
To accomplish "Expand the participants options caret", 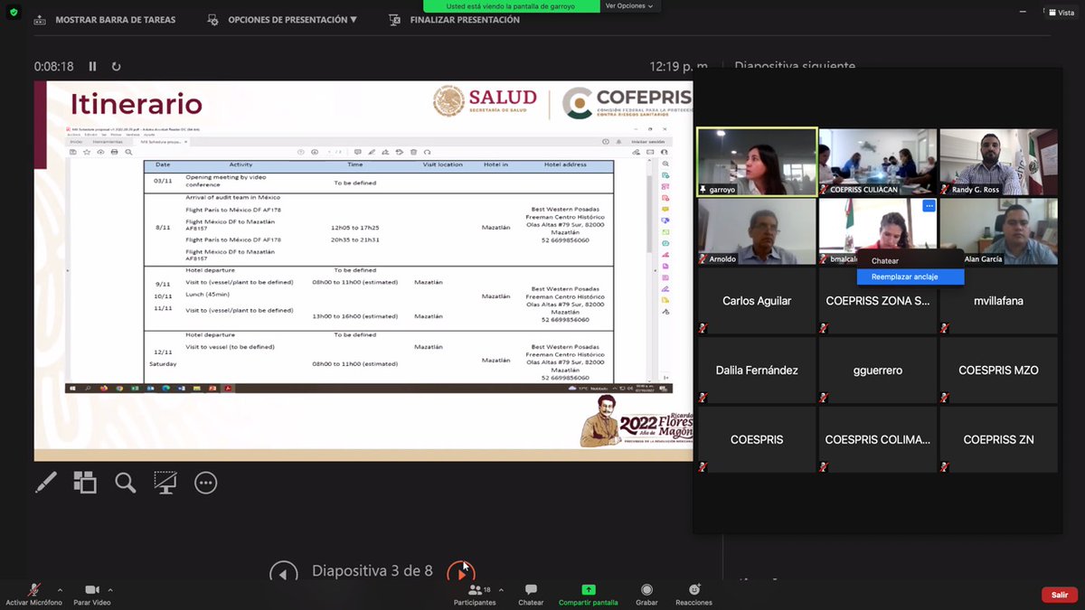I will [502, 589].
